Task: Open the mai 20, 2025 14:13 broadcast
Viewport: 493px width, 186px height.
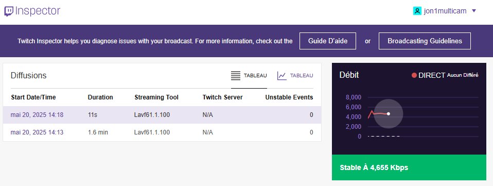Action: 37,132
